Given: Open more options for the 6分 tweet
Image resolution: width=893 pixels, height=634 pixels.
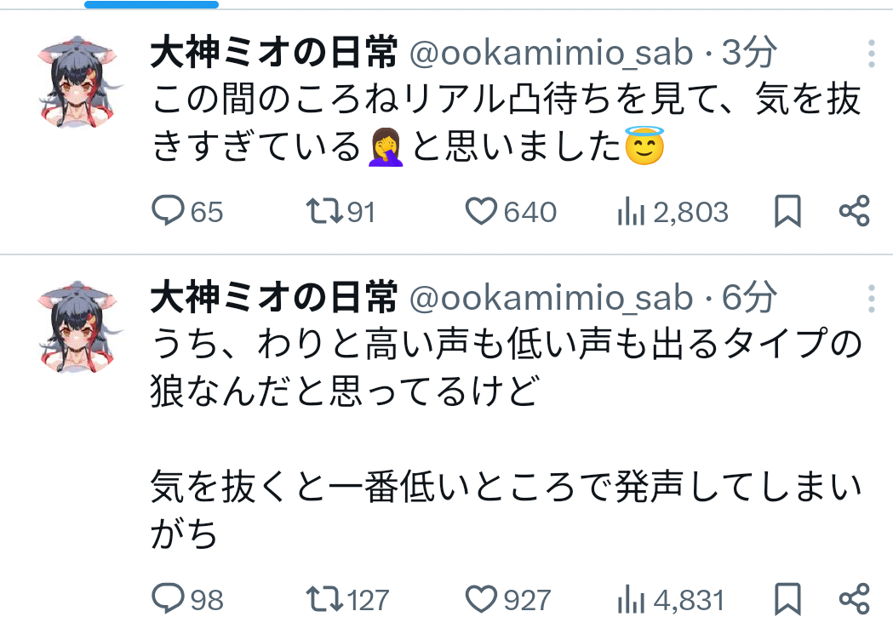Looking at the screenshot, I should click(x=871, y=299).
